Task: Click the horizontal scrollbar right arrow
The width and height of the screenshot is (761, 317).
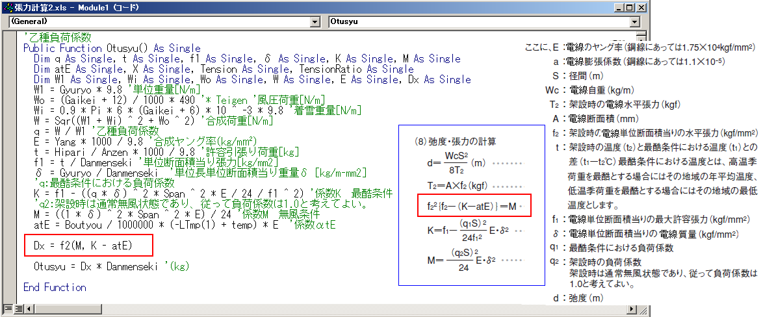Action: pos(632,309)
